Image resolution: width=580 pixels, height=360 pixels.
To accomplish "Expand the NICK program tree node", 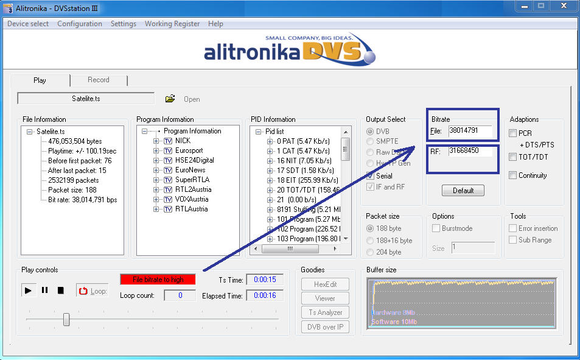I will 156,141.
